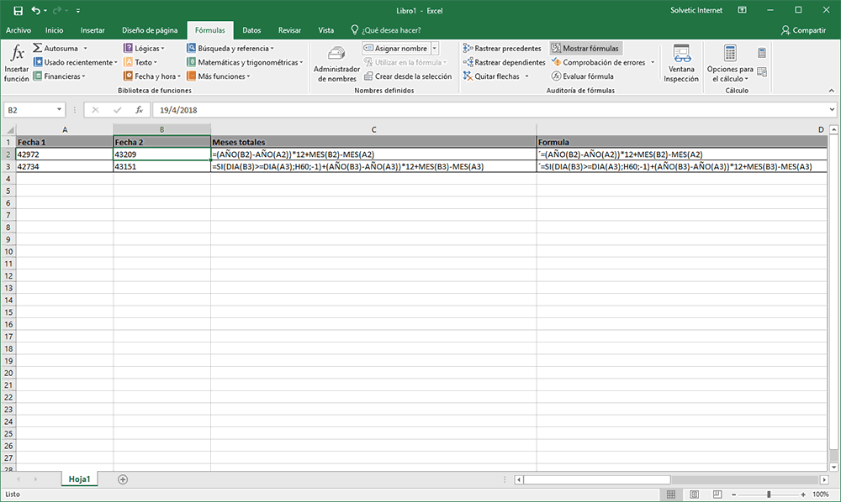
Task: Open Opciones para el cálculo
Action: click(730, 64)
